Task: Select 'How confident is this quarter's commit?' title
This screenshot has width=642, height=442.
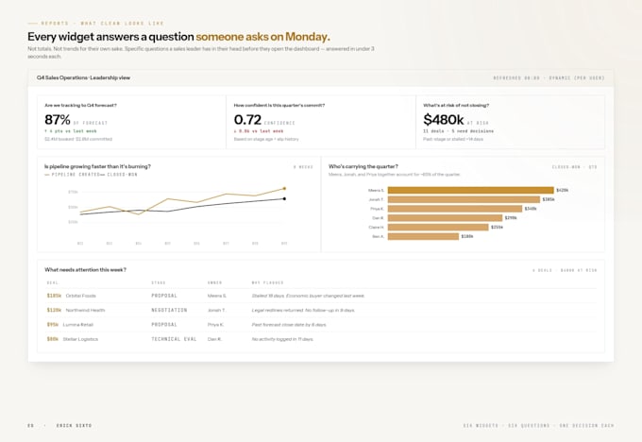Action: pos(279,105)
